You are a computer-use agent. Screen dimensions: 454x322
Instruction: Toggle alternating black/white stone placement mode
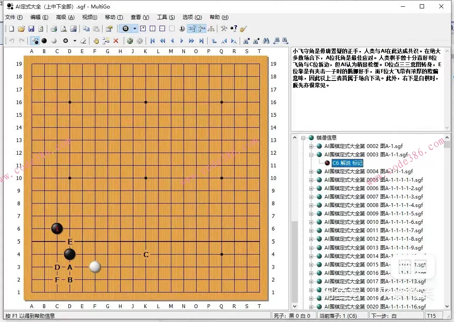click(x=35, y=41)
